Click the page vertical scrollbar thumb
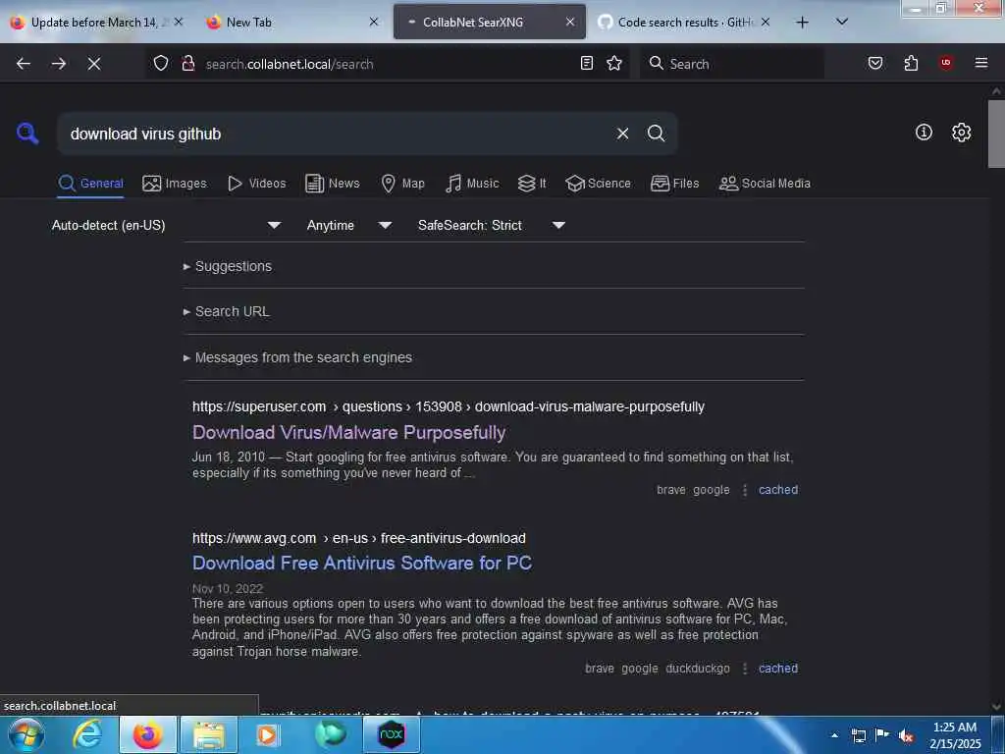Image resolution: width=1005 pixels, height=754 pixels. click(996, 134)
